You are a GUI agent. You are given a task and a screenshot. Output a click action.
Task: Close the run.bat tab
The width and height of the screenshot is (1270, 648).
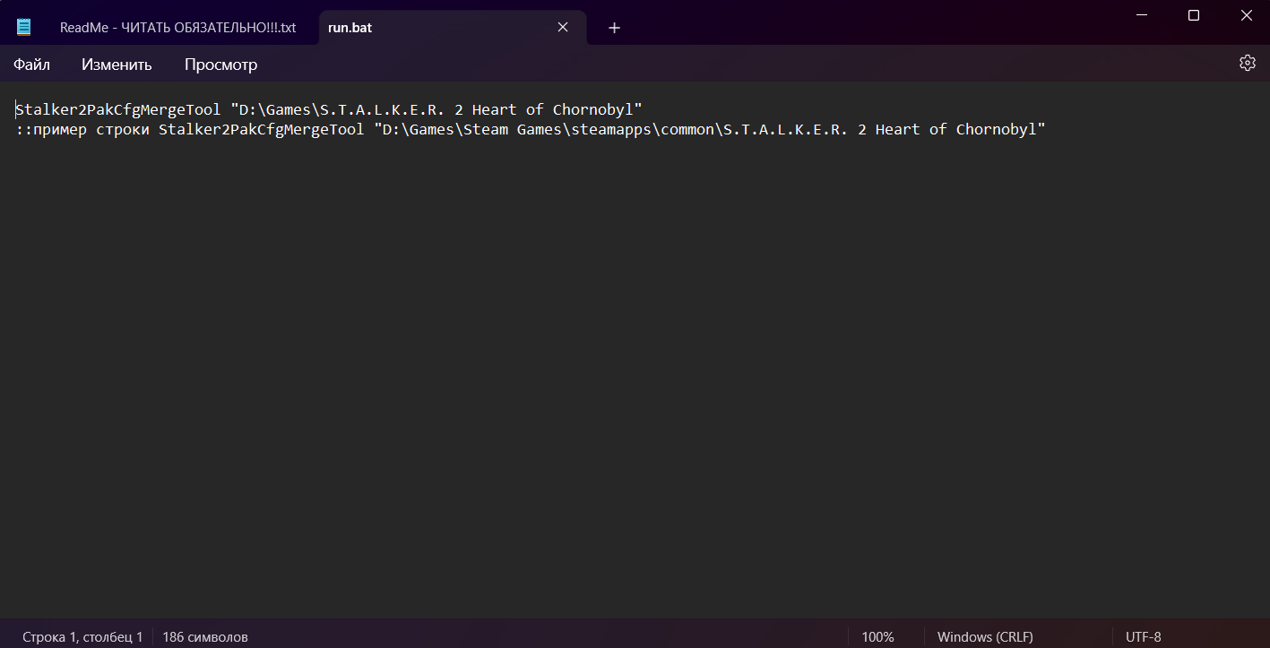click(563, 27)
